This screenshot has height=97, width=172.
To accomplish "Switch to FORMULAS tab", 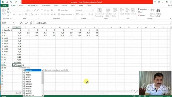I will tap(46, 5).
